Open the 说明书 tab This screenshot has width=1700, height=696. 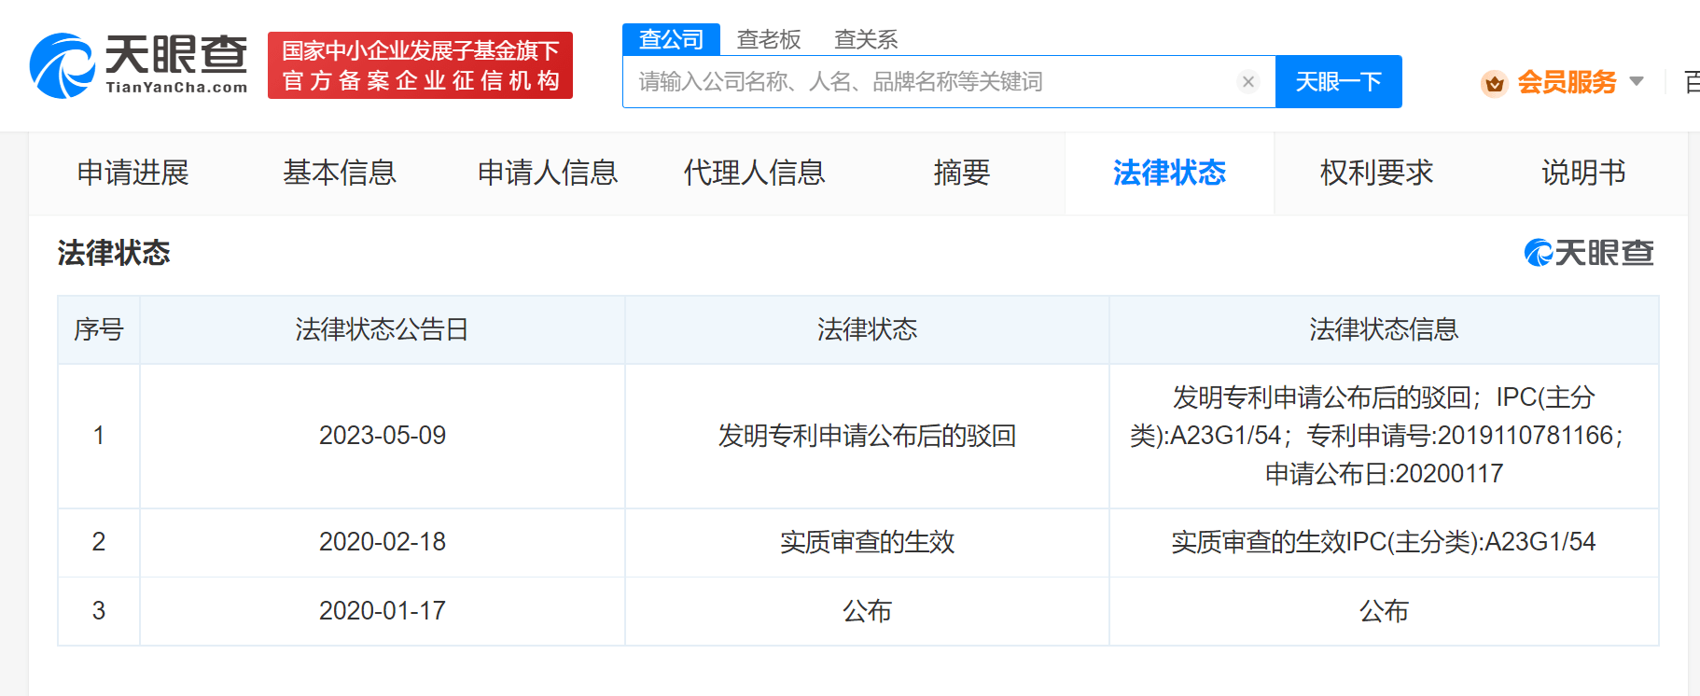1582,173
